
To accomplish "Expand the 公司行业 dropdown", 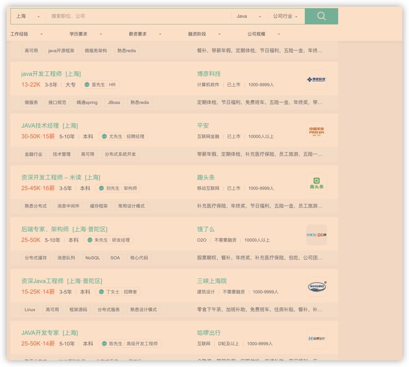I will 285,16.
